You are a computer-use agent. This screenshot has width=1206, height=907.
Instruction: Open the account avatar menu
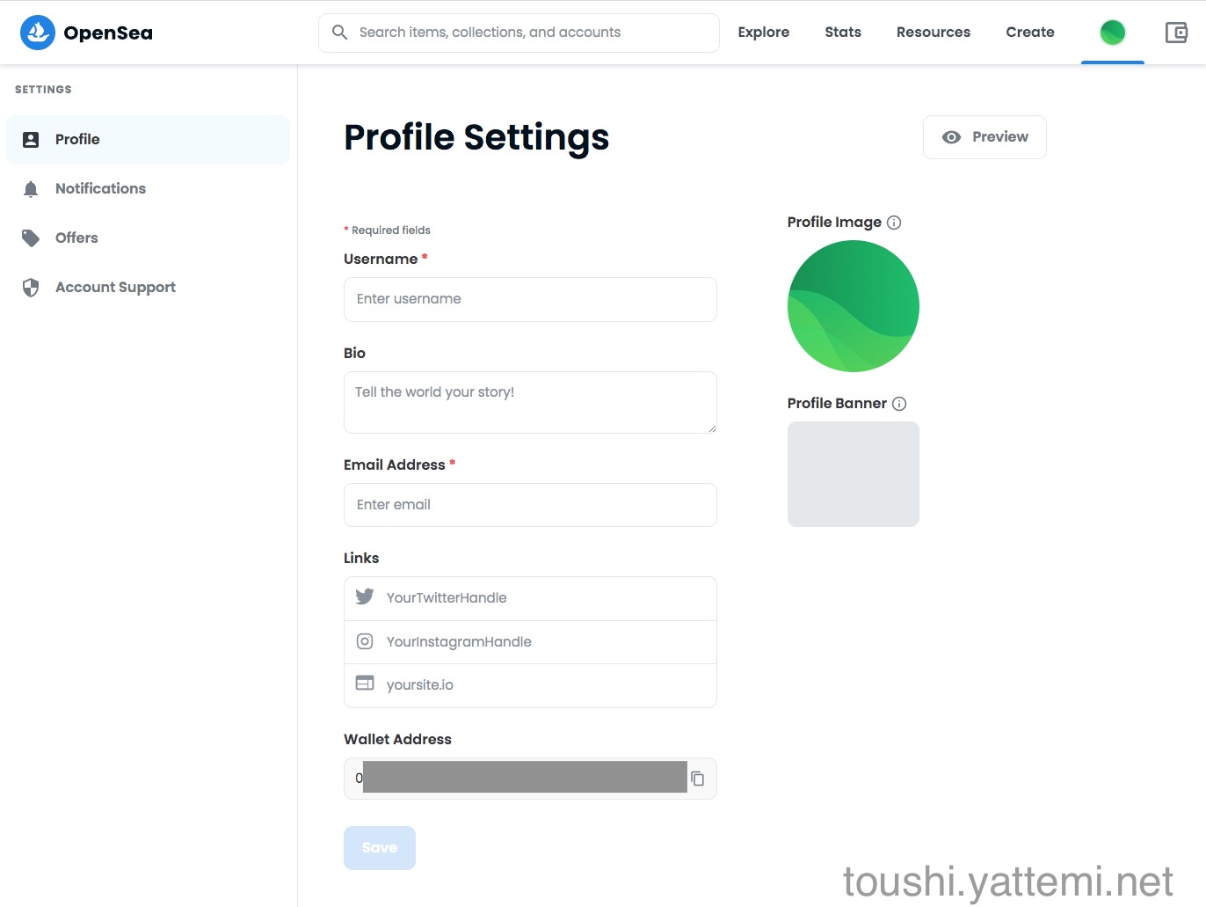point(1112,33)
